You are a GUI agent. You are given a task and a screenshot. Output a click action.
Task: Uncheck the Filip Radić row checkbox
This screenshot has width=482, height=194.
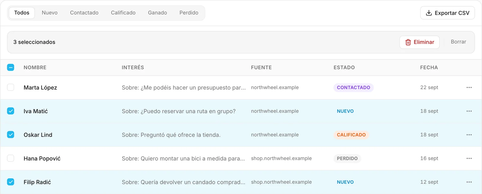coord(11,182)
